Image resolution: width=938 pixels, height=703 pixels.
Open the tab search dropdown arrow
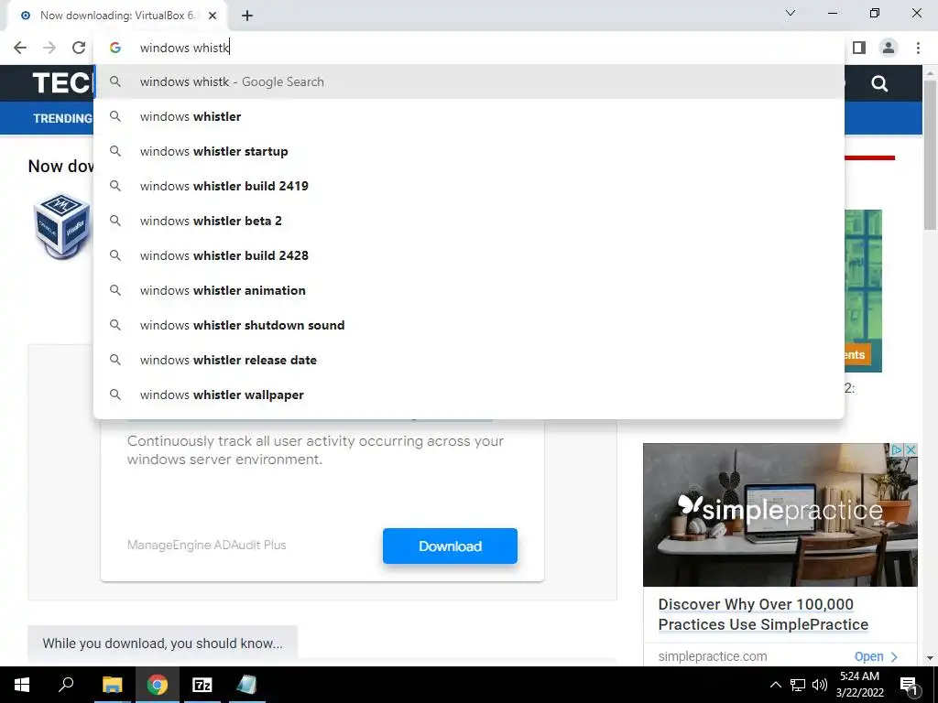tap(791, 13)
